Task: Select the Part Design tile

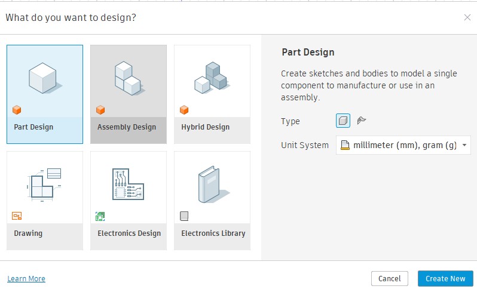Action: click(45, 94)
